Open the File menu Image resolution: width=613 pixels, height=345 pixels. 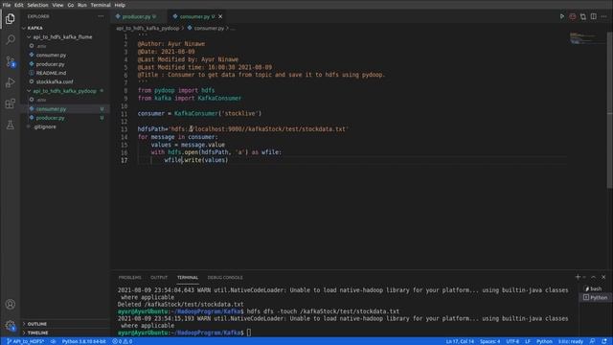pyautogui.click(x=7, y=5)
